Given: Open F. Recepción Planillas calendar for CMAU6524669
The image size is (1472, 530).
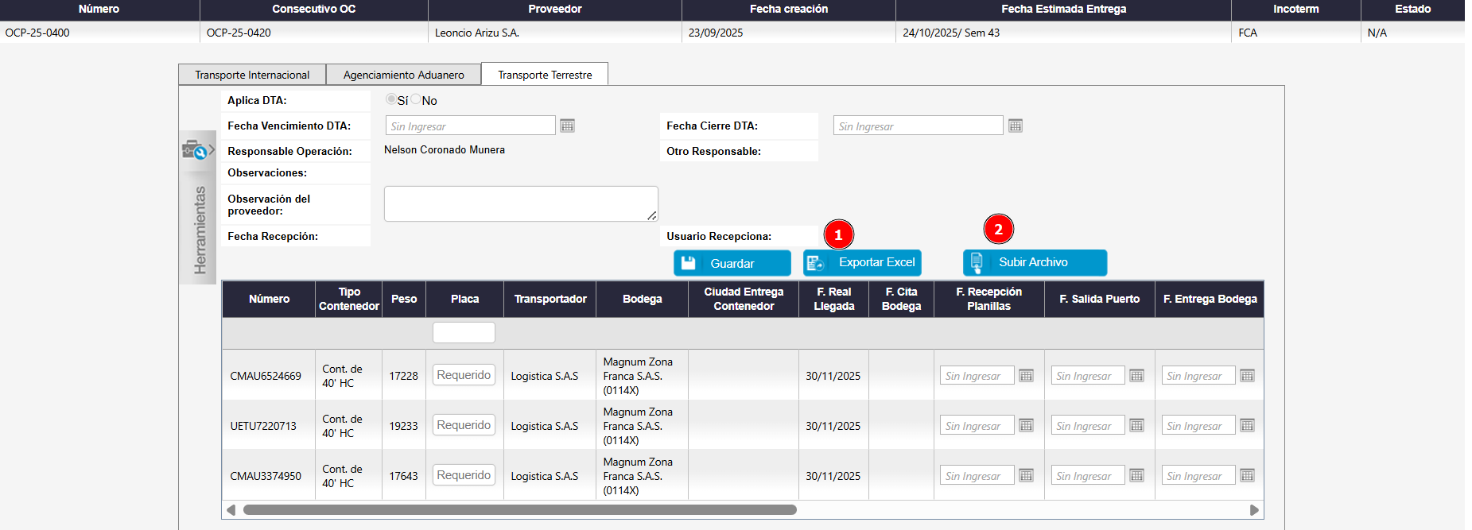Looking at the screenshot, I should click(x=1026, y=376).
